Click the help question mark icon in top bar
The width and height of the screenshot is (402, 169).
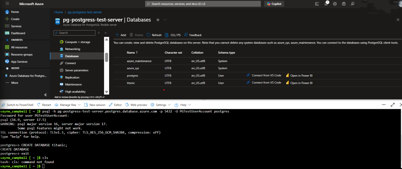[x=343, y=4]
